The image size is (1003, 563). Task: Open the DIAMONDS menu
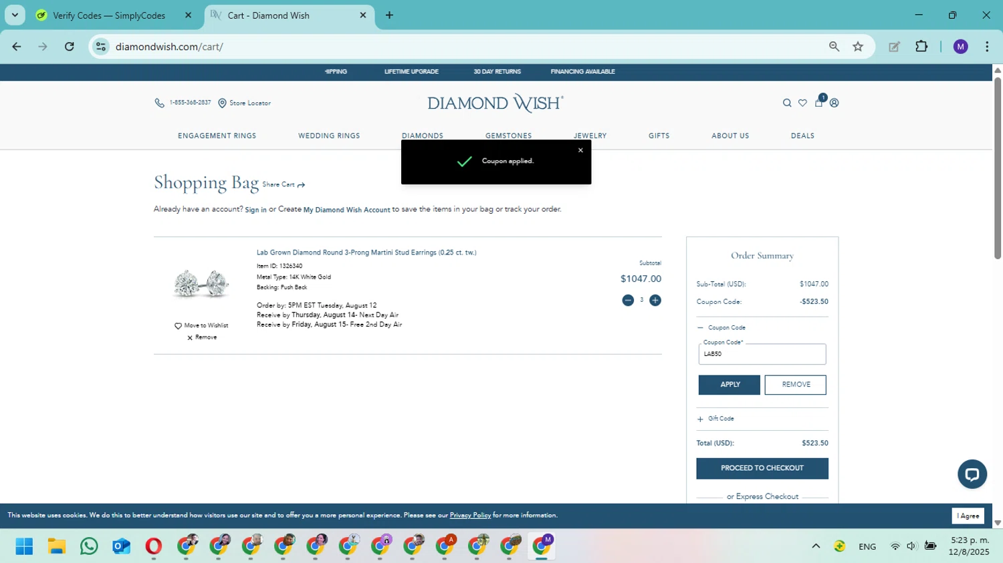pos(423,136)
